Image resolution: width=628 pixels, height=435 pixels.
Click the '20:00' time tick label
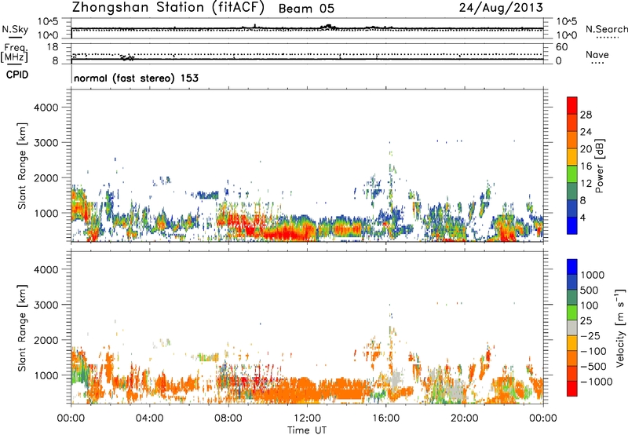point(465,418)
